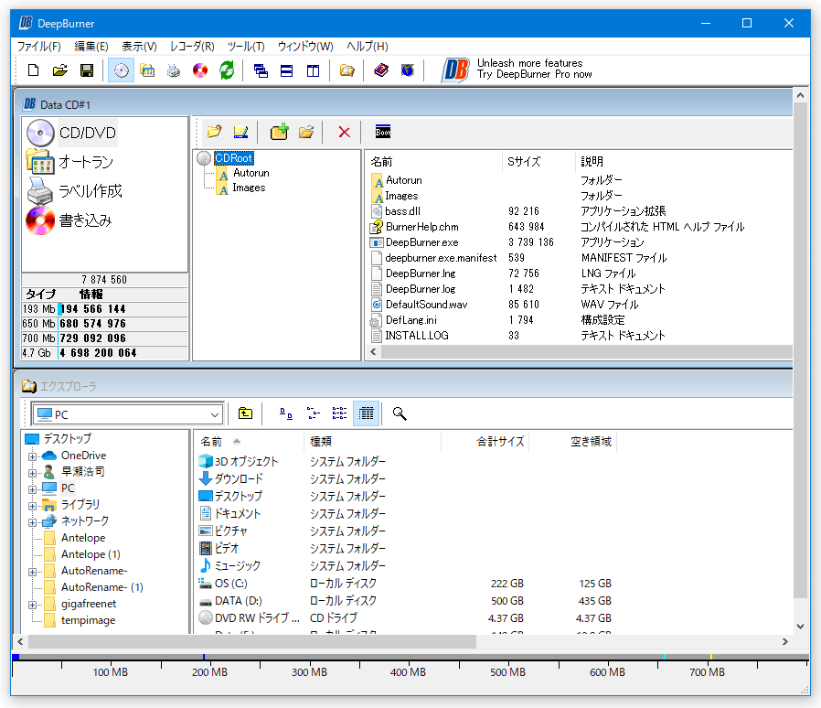The width and height of the screenshot is (821, 708).
Task: Click the explorer search magnifier icon
Action: click(x=400, y=413)
